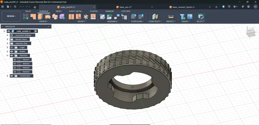Click the Joint tool icon
This screenshot has height=125, width=259.
117,17
